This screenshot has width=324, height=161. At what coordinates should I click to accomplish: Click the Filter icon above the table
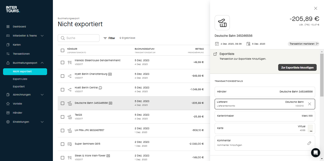105,38
